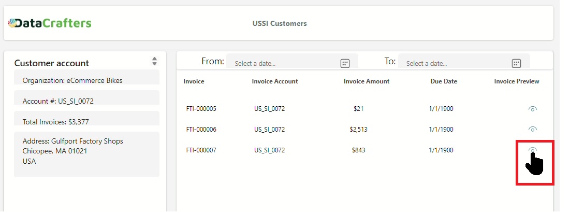Click the Customer account up/down arrows
The width and height of the screenshot is (570, 213).
tap(154, 61)
